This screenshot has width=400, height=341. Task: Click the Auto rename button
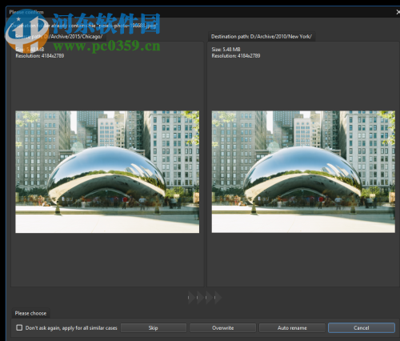[x=292, y=328]
